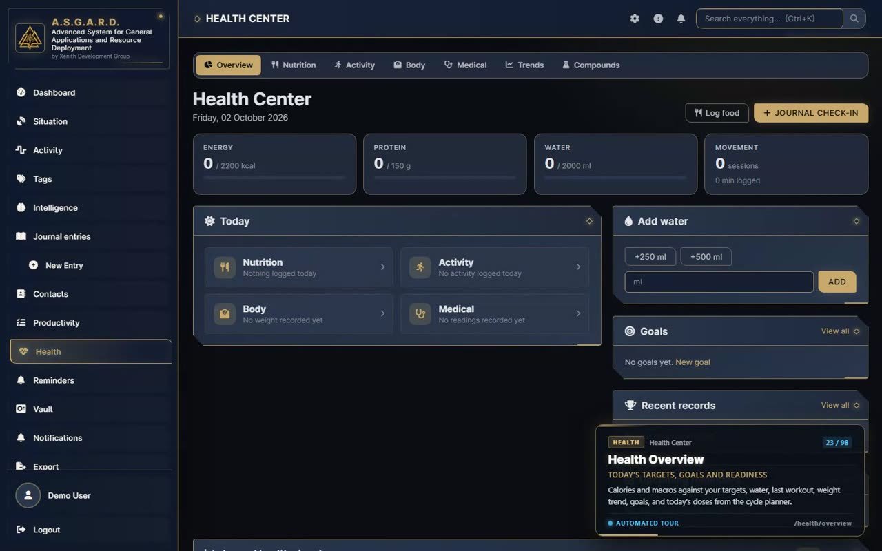Viewport: 882px width, 551px height.
Task: Open Dashboard from the sidebar
Action: click(x=90, y=93)
